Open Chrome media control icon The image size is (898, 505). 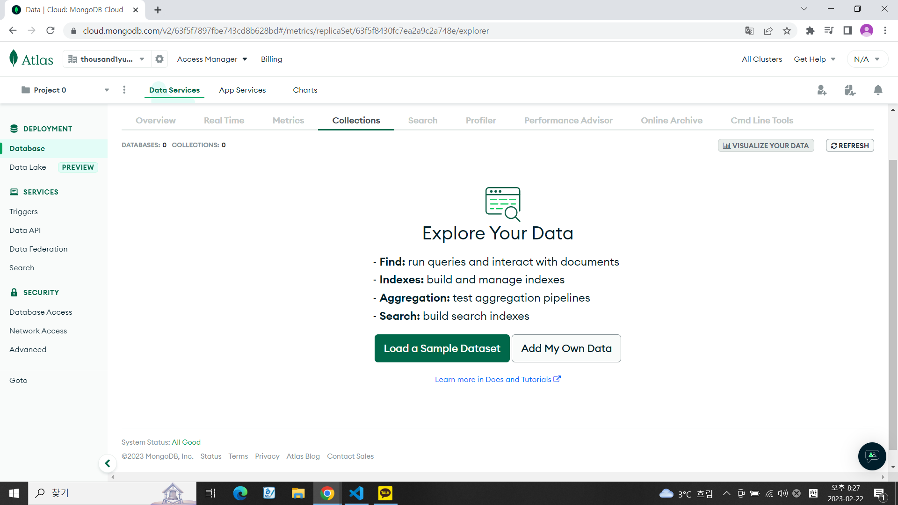pos(829,31)
